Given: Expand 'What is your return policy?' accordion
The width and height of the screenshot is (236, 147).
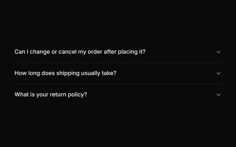Looking at the screenshot, I should click(x=118, y=95).
